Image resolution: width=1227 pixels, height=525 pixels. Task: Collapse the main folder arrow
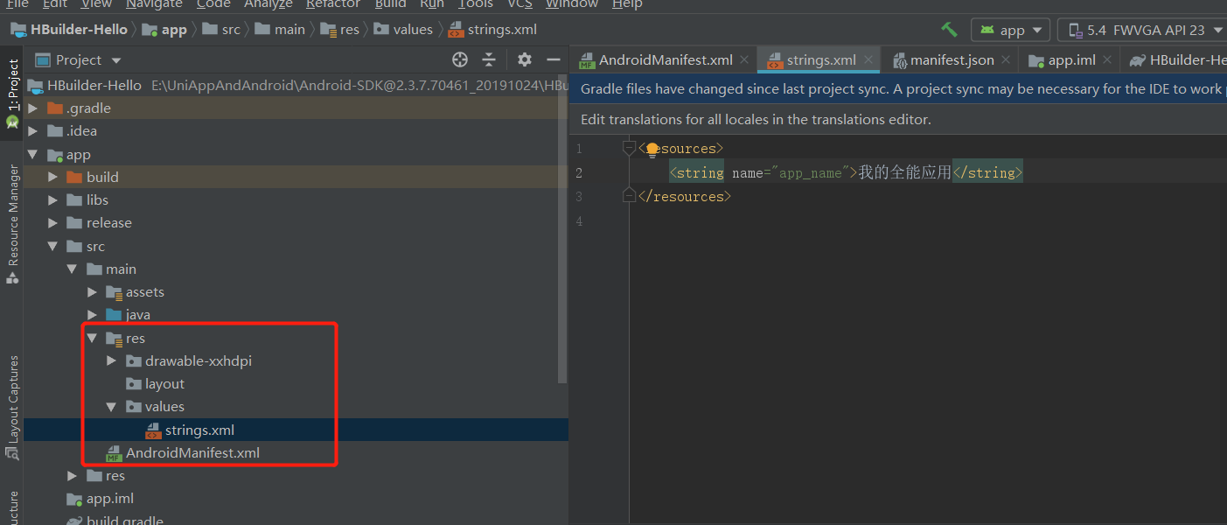[73, 269]
